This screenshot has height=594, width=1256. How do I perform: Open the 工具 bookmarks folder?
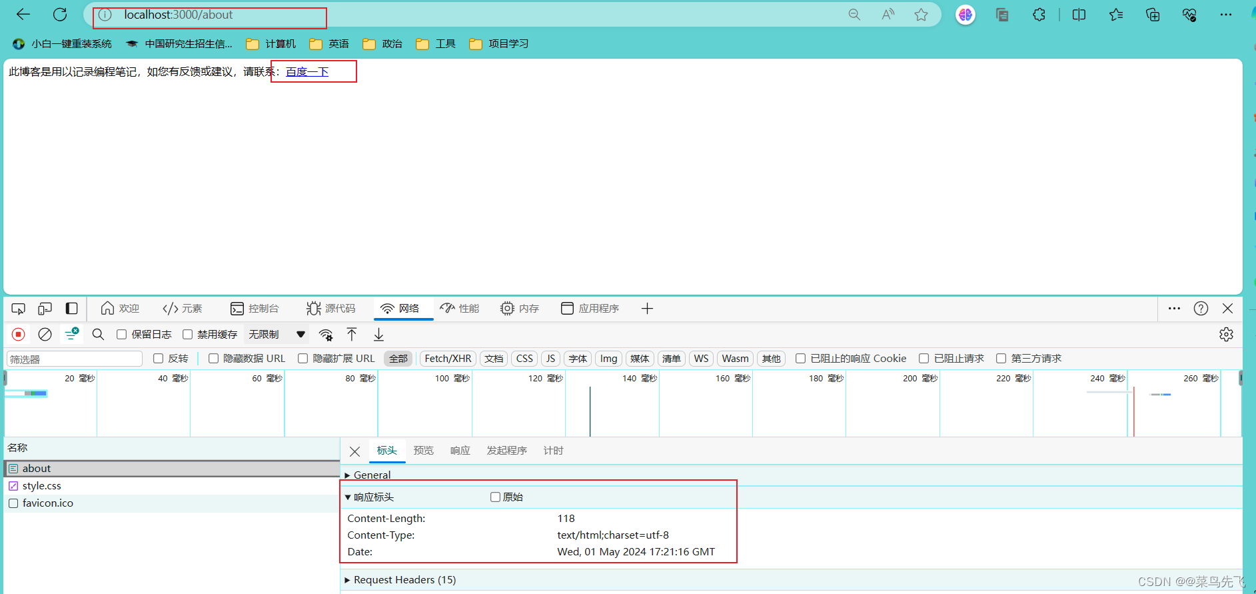pos(436,44)
